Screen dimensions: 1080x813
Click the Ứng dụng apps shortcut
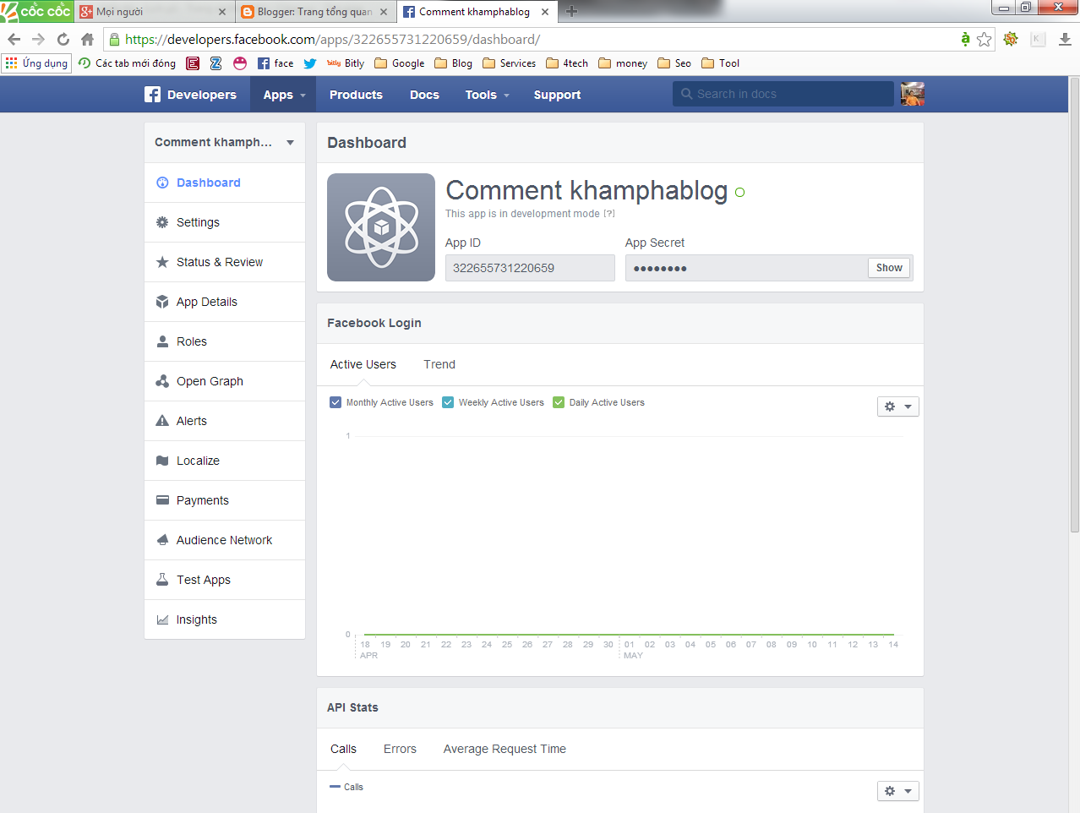coord(37,63)
